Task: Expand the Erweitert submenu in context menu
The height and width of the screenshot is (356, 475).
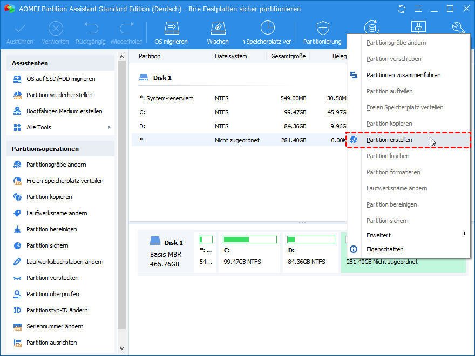Action: [x=409, y=235]
